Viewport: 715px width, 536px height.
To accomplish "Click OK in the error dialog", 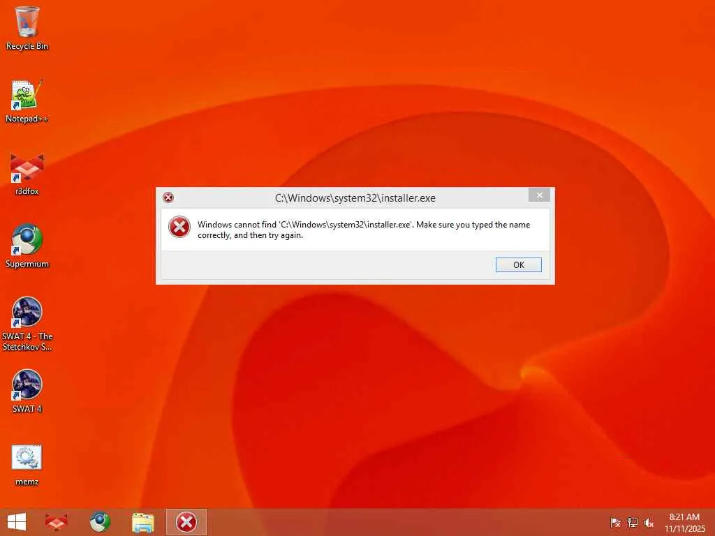I will coord(519,265).
